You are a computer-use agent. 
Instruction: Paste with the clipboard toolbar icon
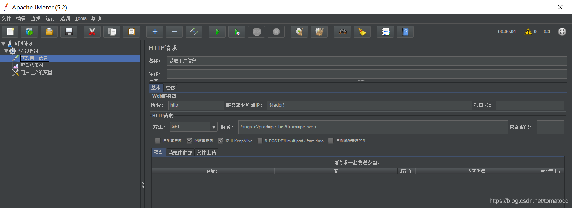(x=131, y=32)
